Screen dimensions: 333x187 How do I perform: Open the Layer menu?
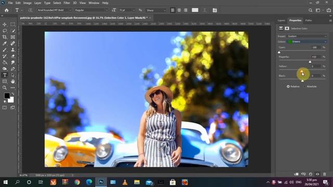tap(37, 3)
